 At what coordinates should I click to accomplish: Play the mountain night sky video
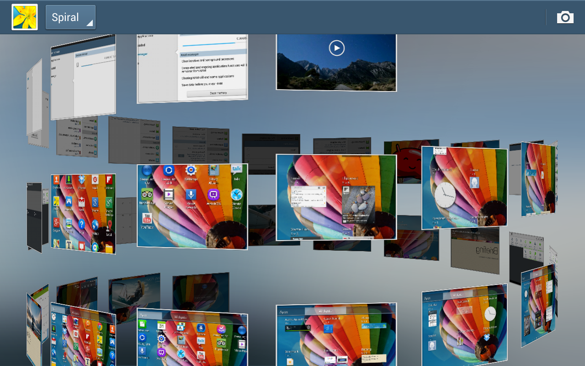click(336, 48)
